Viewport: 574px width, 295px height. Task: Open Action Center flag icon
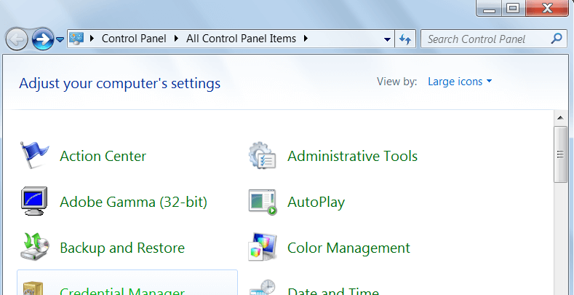pyautogui.click(x=35, y=155)
